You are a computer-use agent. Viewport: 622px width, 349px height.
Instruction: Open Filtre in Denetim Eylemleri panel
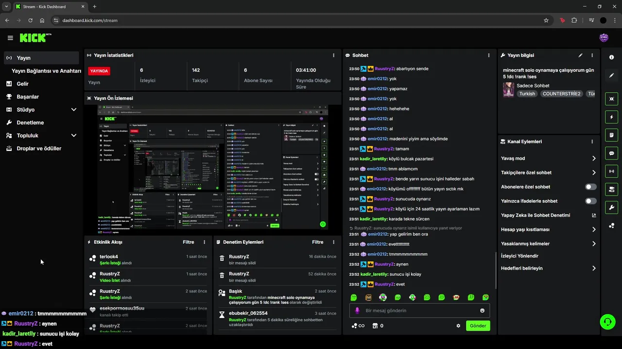coord(317,242)
